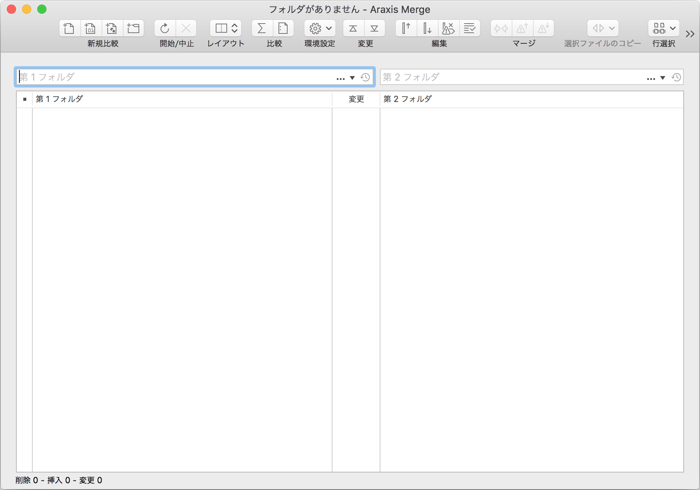Image resolution: width=700 pixels, height=490 pixels.
Task: Open the レイアウト layout selector
Action: (x=226, y=29)
